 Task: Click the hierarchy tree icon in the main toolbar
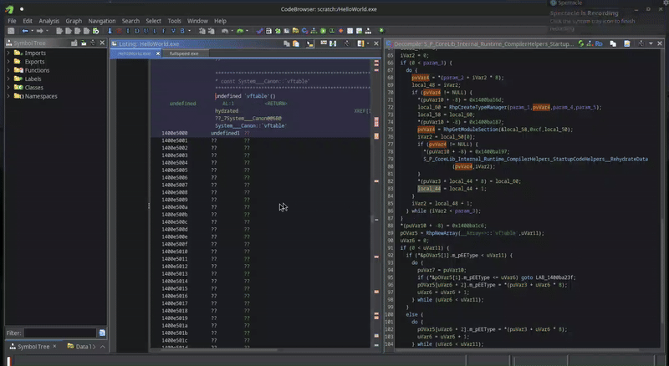[x=314, y=31]
